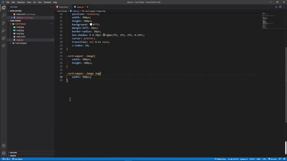Open the second jpg image file in Card Design folder
287x161 pixels.
(x=20, y=30)
